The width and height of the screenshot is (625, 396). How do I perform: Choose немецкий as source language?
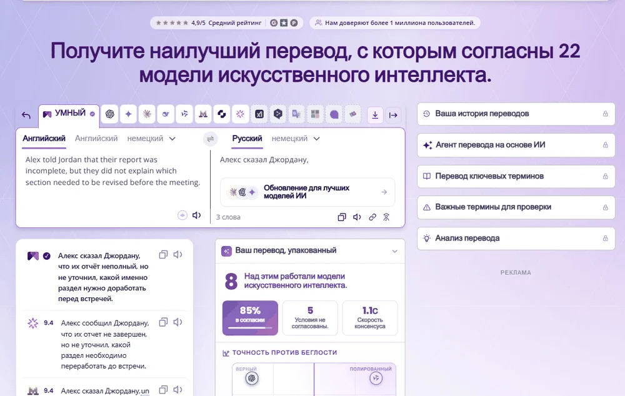tap(145, 139)
